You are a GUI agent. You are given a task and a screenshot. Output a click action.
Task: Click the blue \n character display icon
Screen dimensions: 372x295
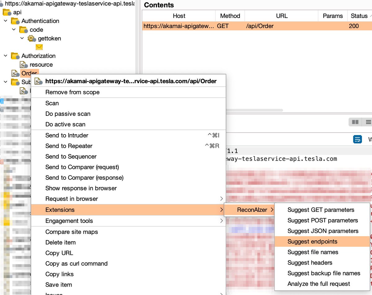(357, 139)
